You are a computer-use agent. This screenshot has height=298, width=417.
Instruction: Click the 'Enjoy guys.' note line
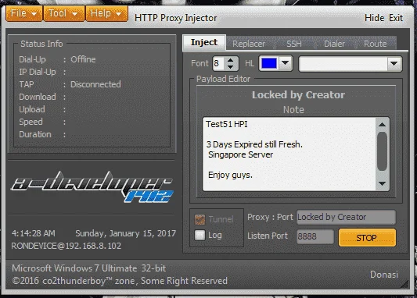(x=230, y=175)
